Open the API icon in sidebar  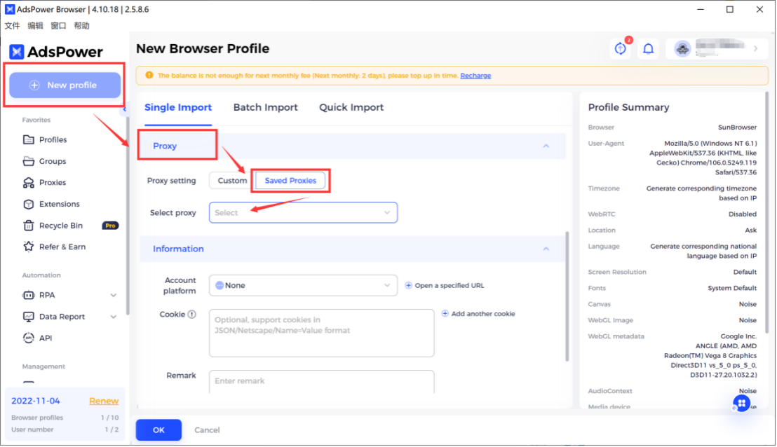(x=29, y=338)
